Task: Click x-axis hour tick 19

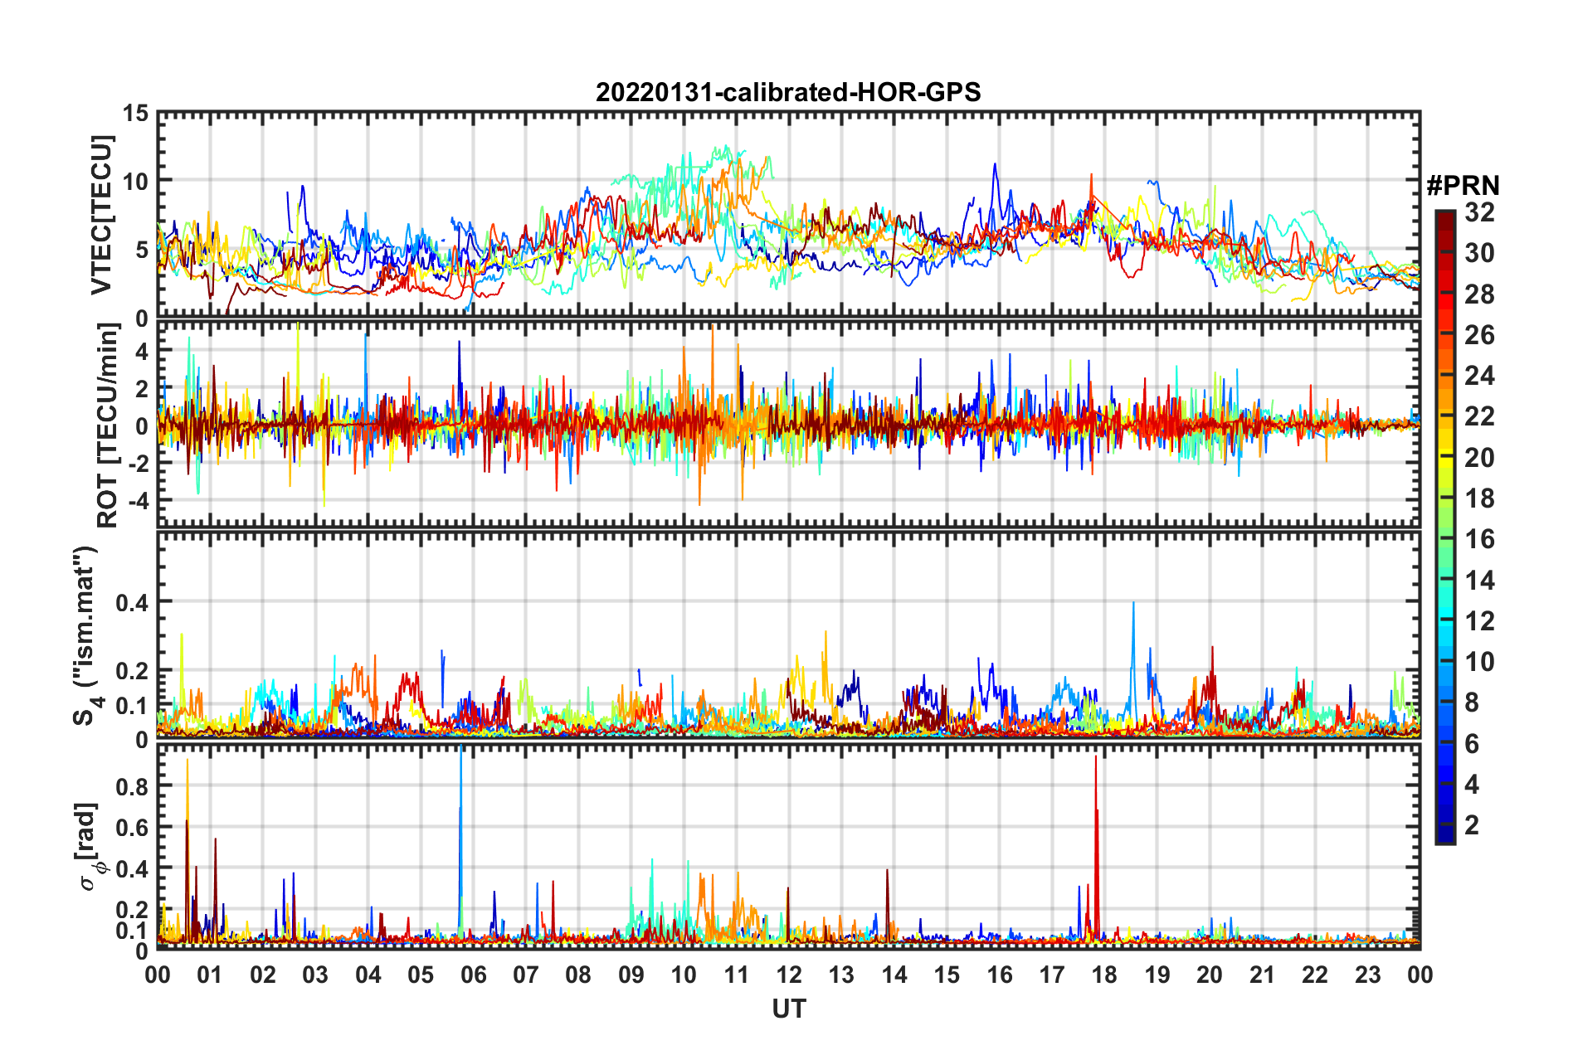Action: click(1157, 975)
